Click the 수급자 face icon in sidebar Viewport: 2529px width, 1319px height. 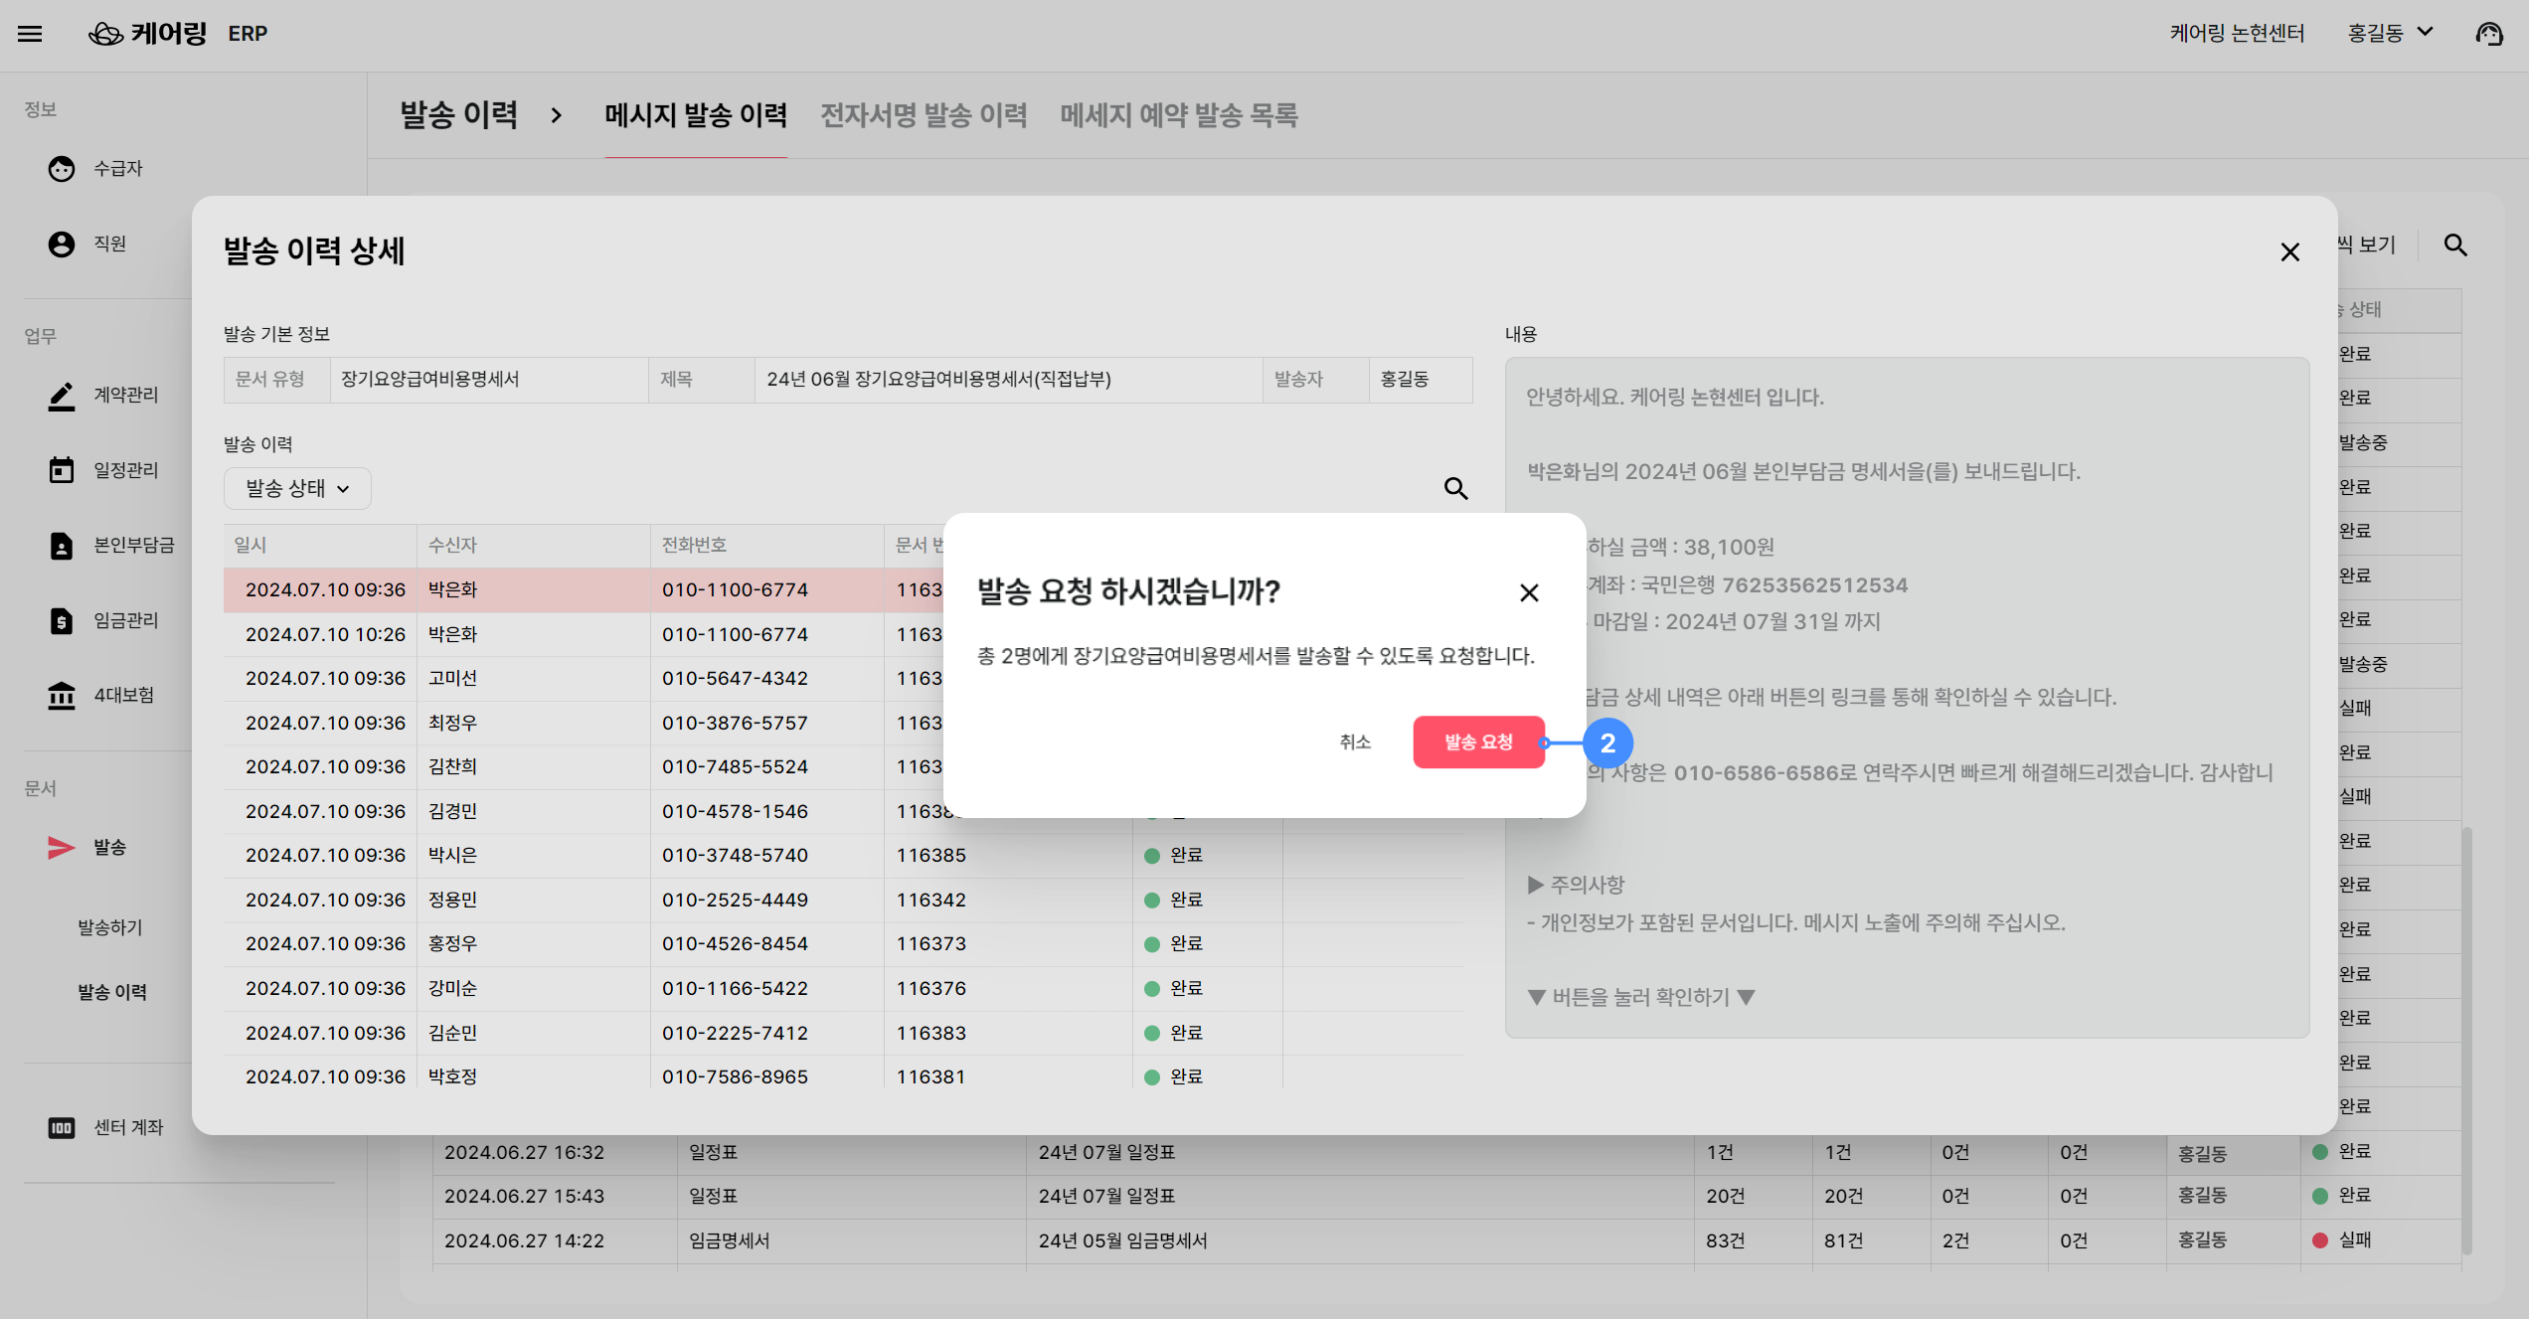point(62,169)
